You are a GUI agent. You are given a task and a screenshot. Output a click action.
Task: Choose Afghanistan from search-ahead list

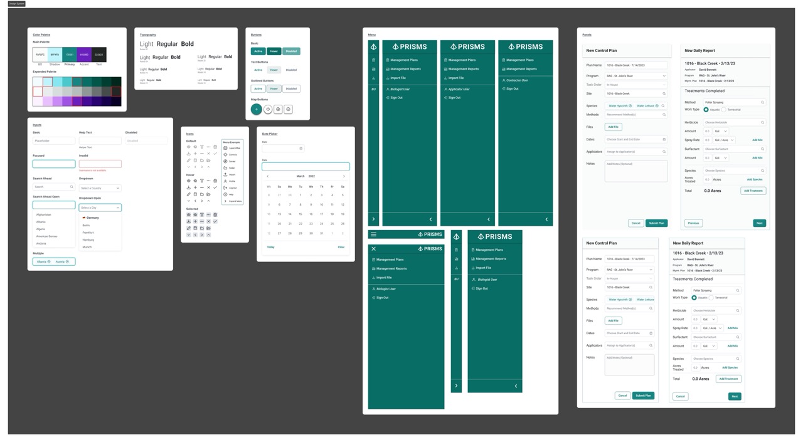click(x=44, y=214)
